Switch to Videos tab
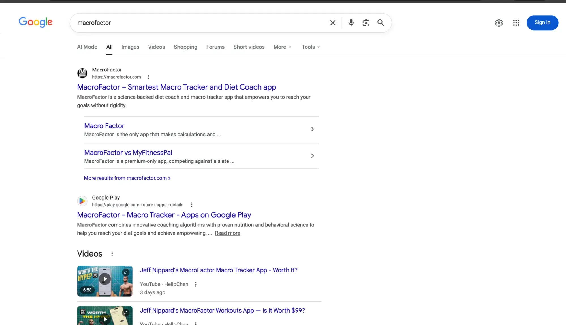566x325 pixels. pyautogui.click(x=156, y=47)
